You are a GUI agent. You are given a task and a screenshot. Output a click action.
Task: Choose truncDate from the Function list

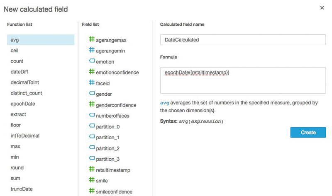[22, 189]
